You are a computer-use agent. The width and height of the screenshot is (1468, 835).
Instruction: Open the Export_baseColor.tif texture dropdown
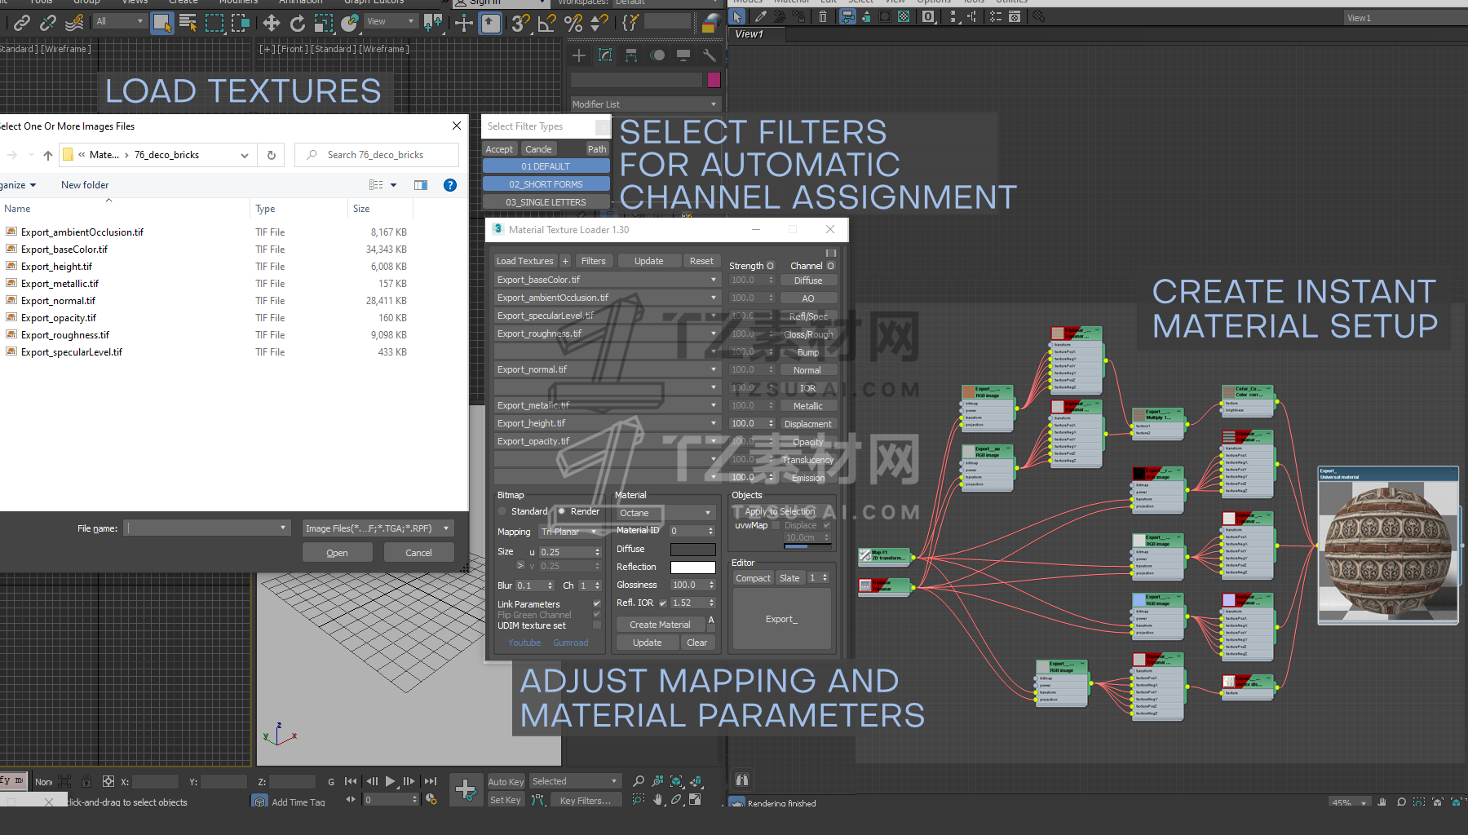(x=607, y=280)
